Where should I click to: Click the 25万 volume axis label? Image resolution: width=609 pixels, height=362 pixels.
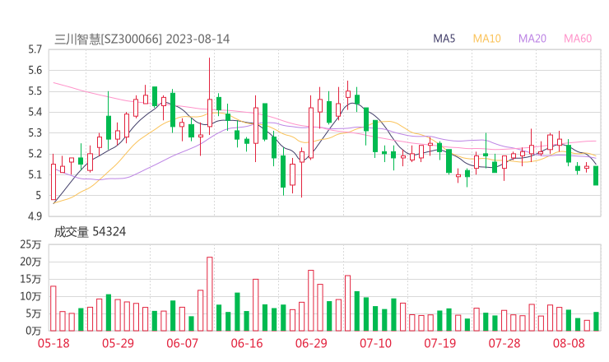(30, 244)
